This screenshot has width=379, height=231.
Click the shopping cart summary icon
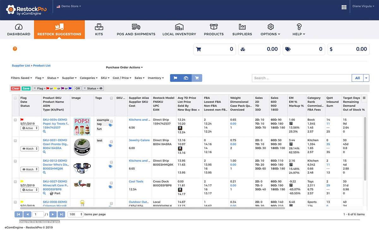(x=199, y=49)
